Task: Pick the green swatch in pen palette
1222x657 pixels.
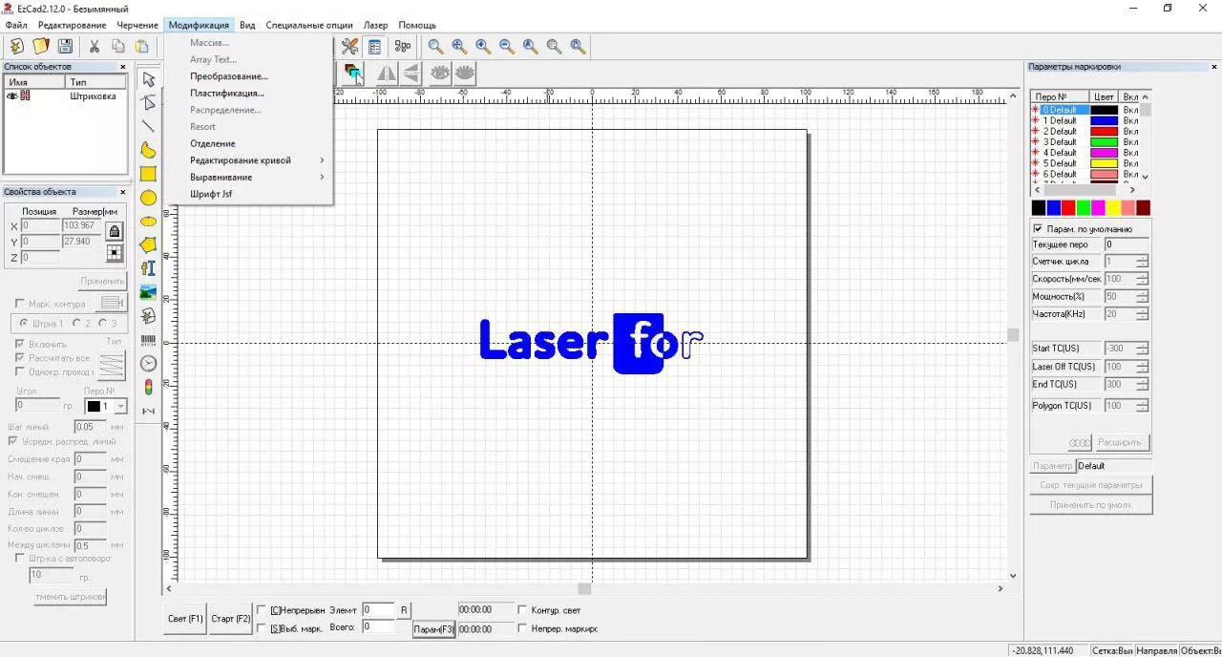Action: tap(1084, 207)
